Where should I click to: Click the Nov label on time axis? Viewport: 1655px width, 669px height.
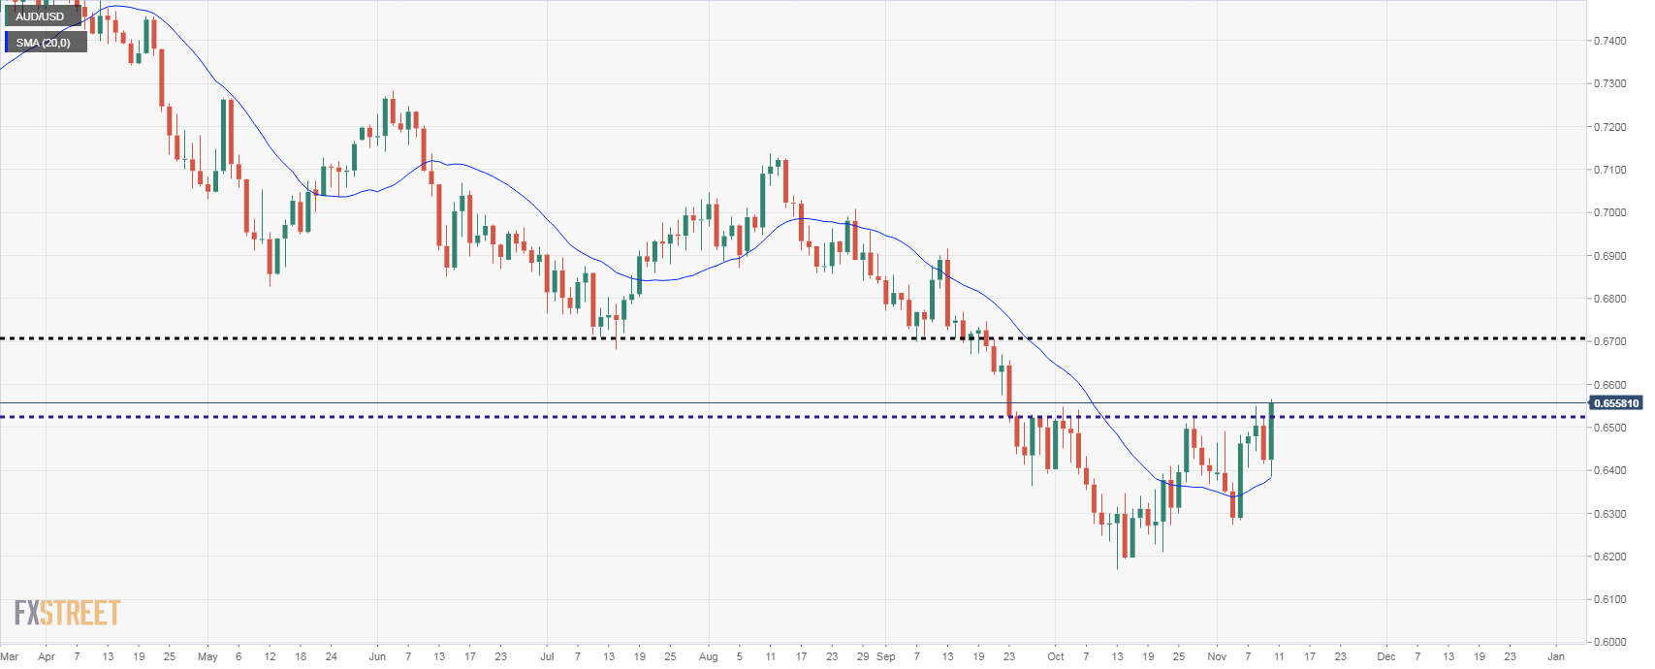tap(1217, 656)
